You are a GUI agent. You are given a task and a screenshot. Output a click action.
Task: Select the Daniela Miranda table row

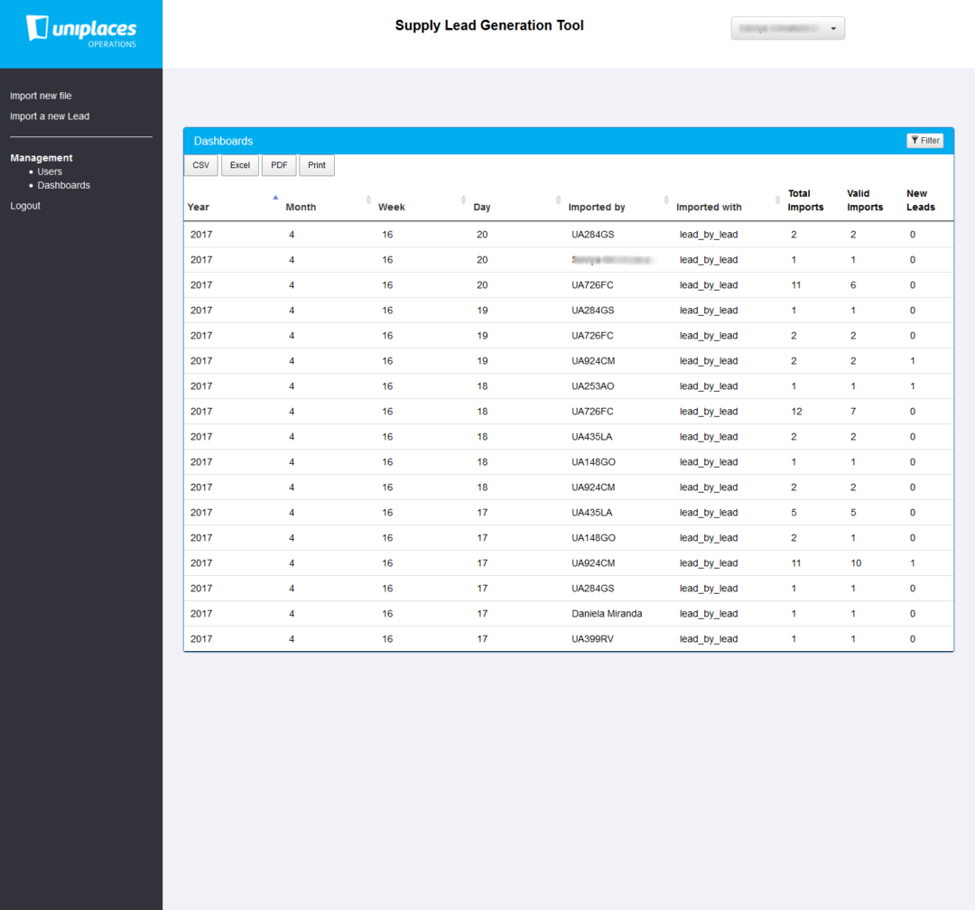tap(607, 614)
